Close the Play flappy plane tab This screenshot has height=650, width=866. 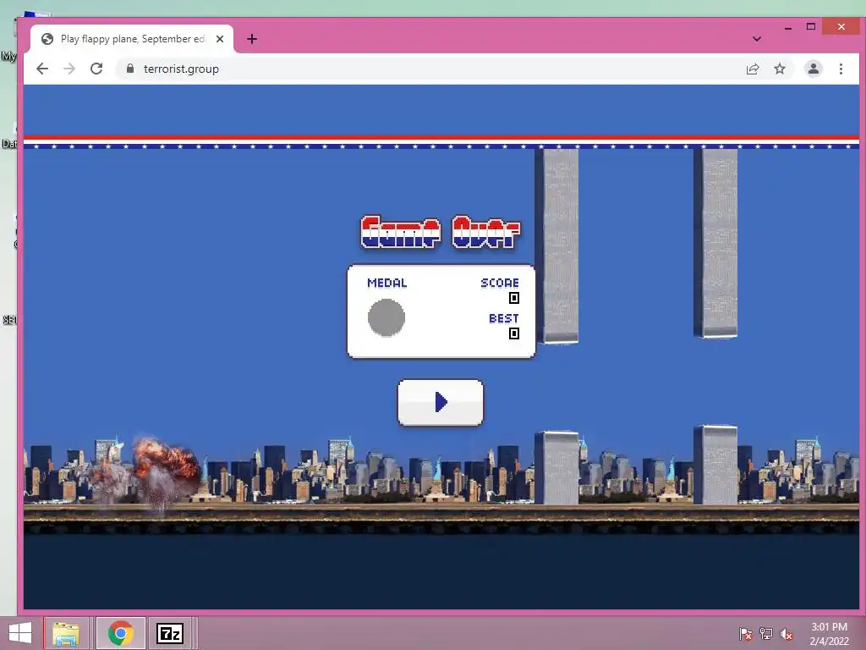tap(220, 39)
